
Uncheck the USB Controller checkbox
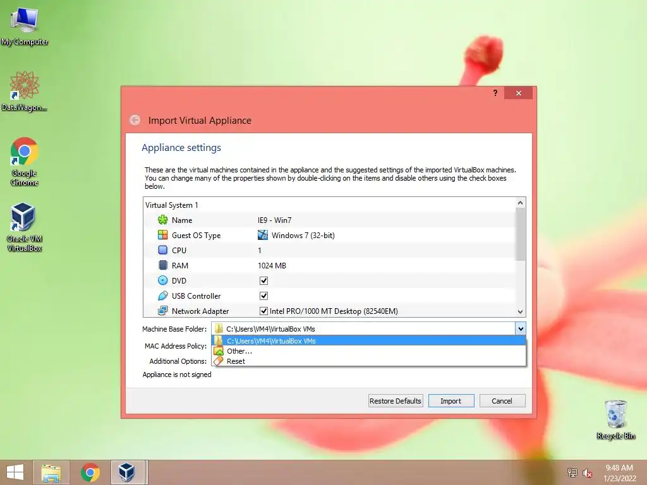263,296
